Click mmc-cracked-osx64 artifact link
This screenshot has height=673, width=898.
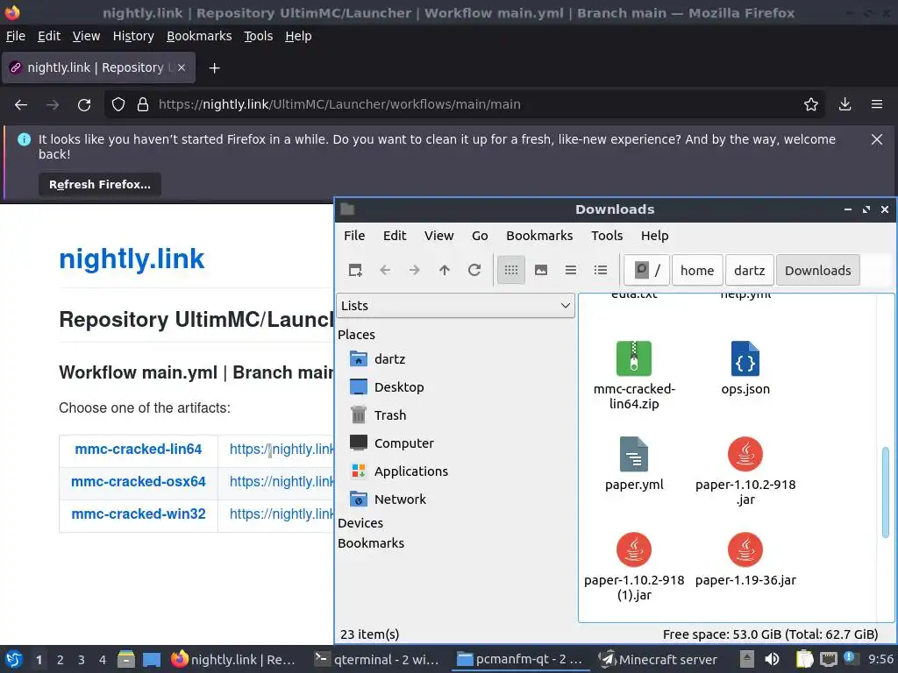coord(138,482)
